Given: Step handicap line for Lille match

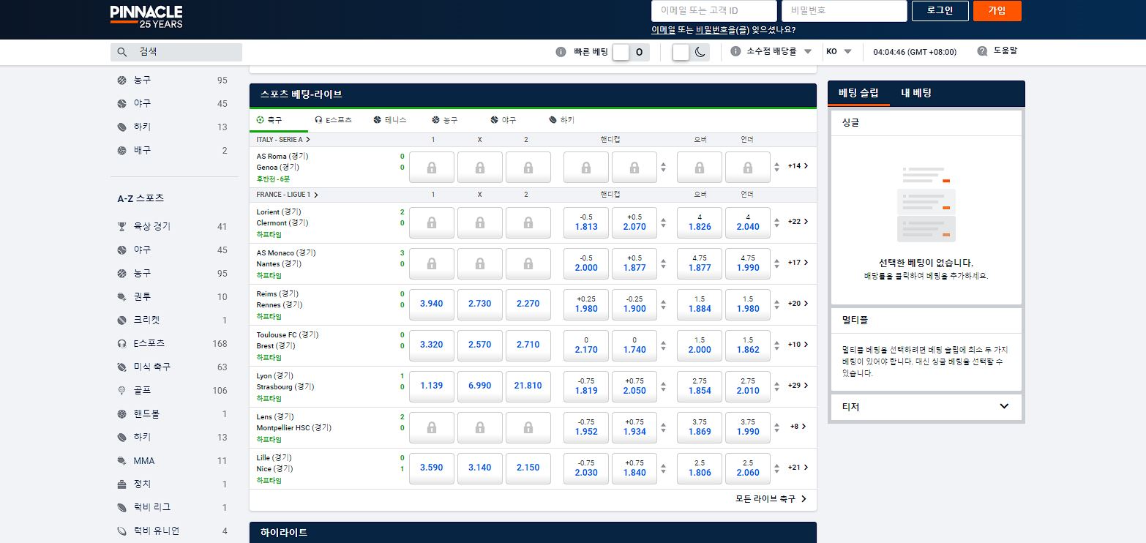Looking at the screenshot, I should coord(664,468).
